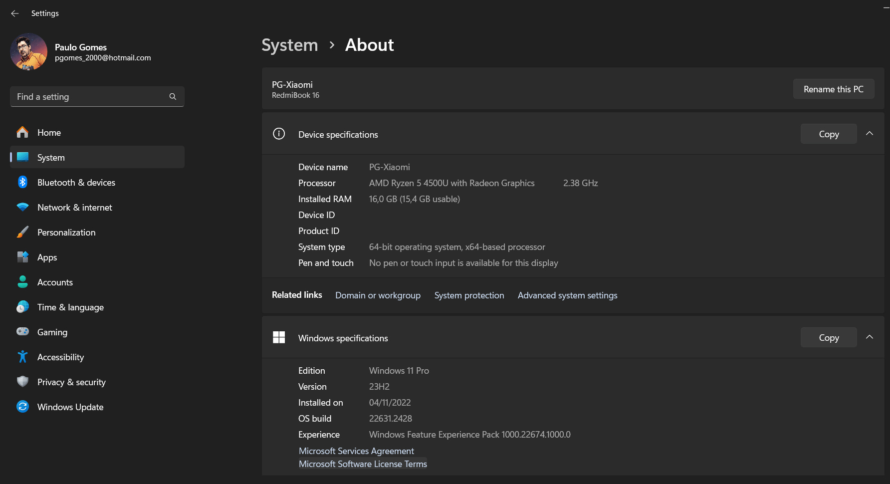
Task: Click the Network wifi icon
Action: coord(22,207)
